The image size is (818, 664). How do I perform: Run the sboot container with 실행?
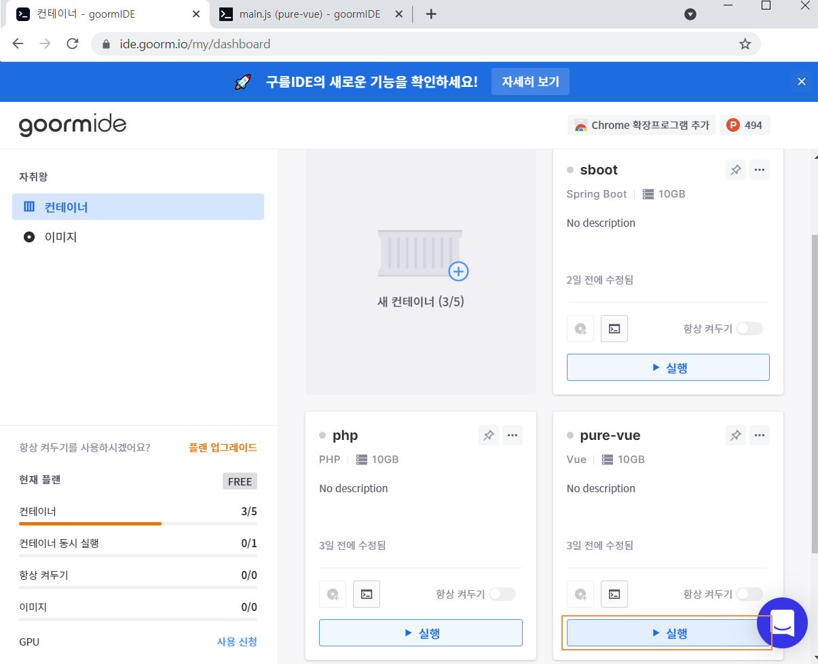(668, 367)
